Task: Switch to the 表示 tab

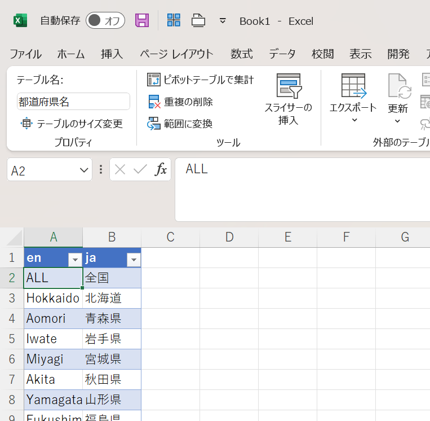Action: [360, 54]
